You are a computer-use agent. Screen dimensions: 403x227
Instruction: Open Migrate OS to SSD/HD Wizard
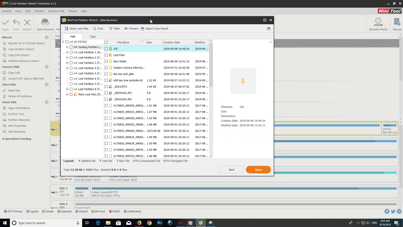26,43
